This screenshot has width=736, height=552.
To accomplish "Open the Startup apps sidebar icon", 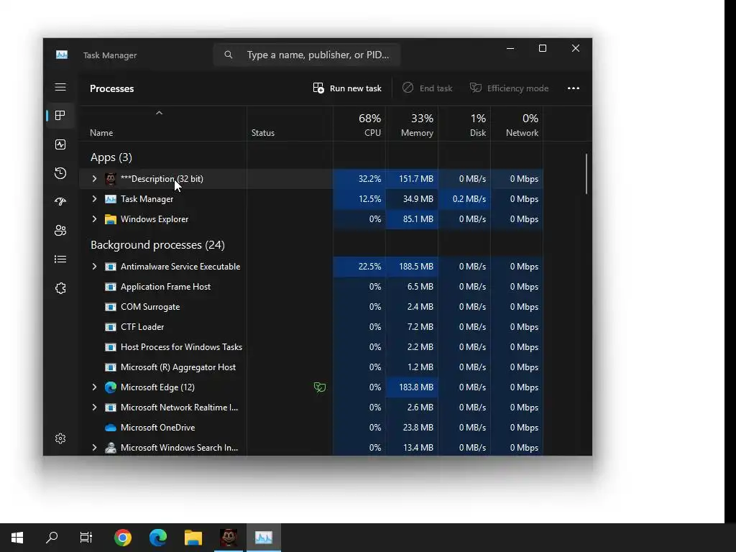I will tap(60, 202).
